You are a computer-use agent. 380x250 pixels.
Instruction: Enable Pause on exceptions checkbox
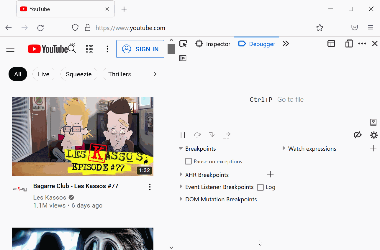188,161
